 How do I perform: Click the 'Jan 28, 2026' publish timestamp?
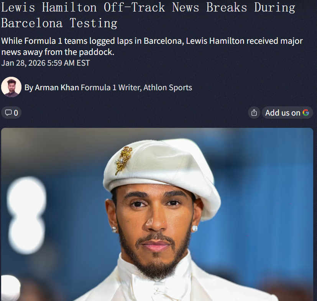click(x=23, y=63)
